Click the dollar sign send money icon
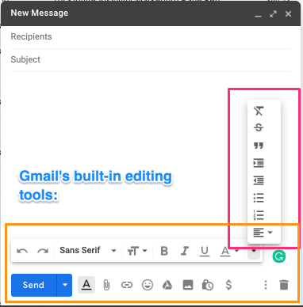This screenshot has height=307, width=303. pyautogui.click(x=228, y=285)
